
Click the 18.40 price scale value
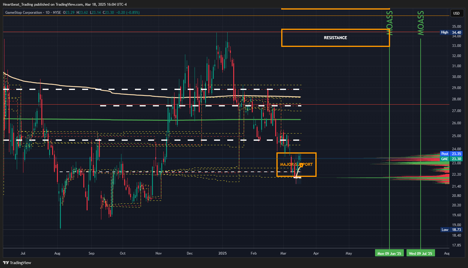point(456,235)
